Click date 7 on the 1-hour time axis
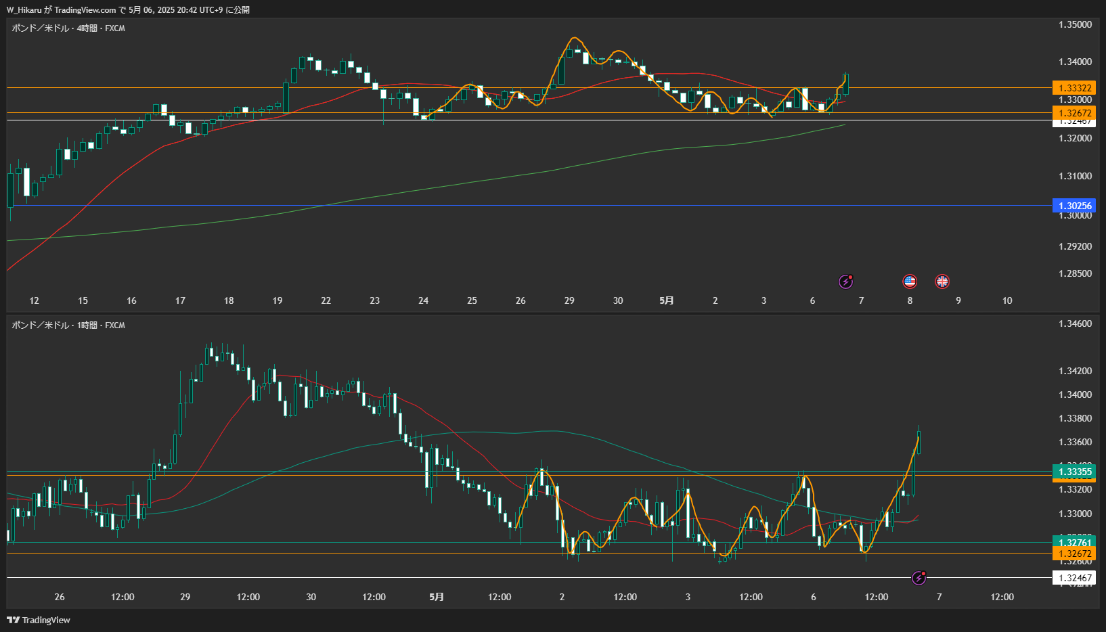Viewport: 1106px width, 632px height. [939, 597]
